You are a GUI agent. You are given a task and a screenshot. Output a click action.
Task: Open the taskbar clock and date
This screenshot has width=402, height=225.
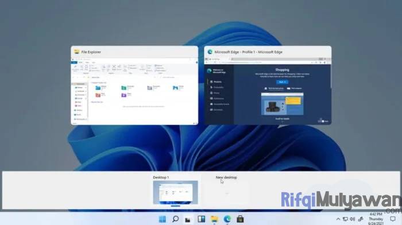pyautogui.click(x=376, y=219)
